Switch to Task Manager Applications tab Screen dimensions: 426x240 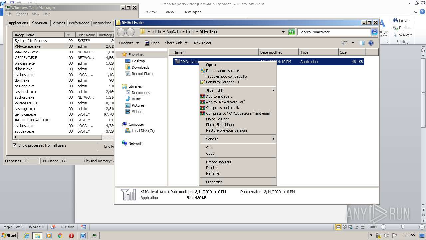[x=18, y=23]
